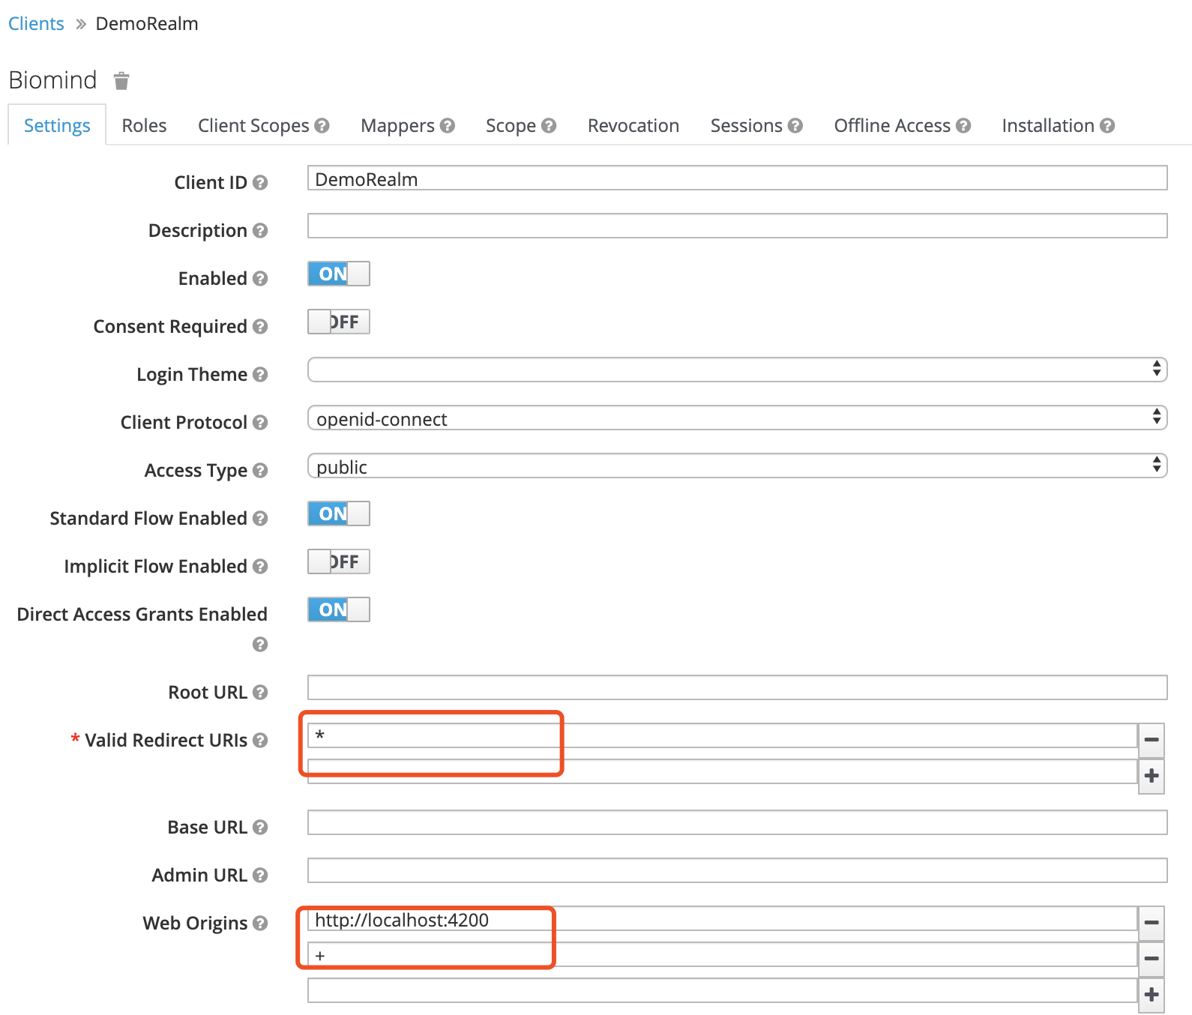Switch to the Roles tab
Image resolution: width=1192 pixels, height=1015 pixels.
[x=144, y=126]
